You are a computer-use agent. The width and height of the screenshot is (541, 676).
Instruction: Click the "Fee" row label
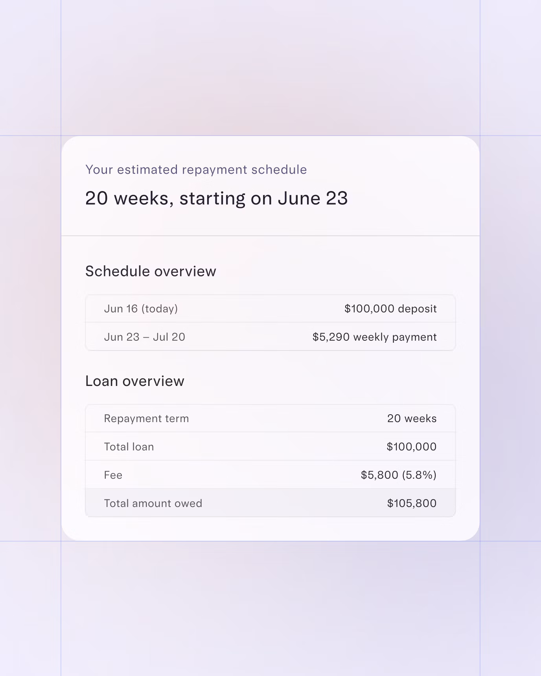[x=113, y=475]
